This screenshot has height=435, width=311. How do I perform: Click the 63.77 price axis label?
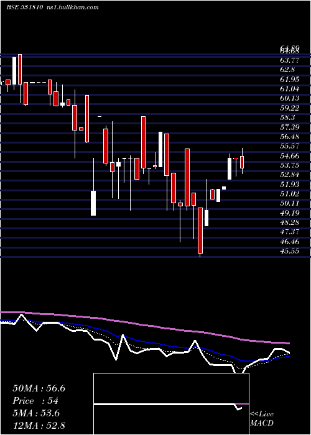(290, 60)
